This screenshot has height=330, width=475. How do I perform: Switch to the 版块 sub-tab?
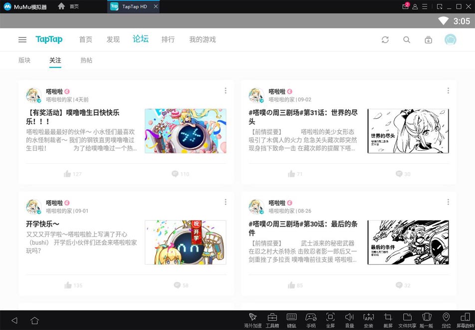24,60
